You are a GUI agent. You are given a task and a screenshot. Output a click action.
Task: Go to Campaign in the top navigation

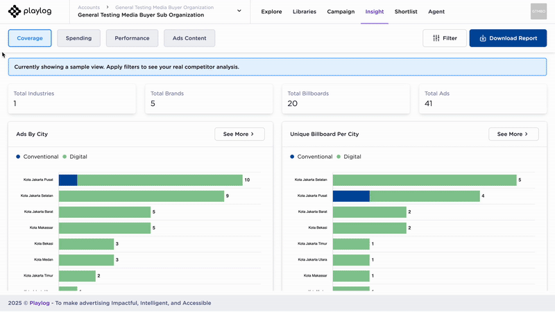341,12
